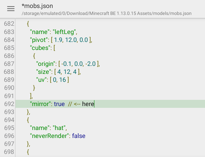This screenshot has height=157, width=205.
Task: Place cursor in the "cubes" key
Action: coord(40,48)
